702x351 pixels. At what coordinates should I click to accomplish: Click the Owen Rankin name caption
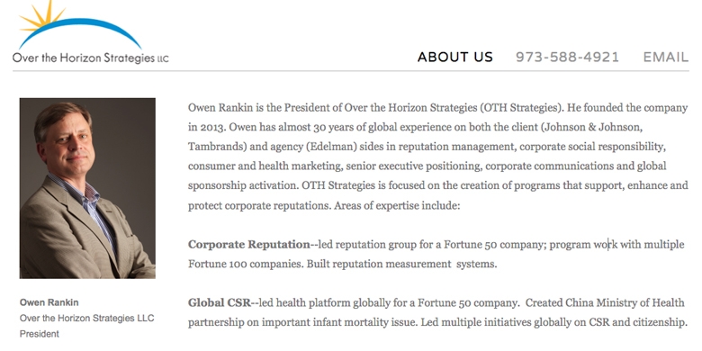pos(49,302)
